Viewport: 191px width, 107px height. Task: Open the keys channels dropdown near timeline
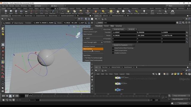(x=181, y=96)
